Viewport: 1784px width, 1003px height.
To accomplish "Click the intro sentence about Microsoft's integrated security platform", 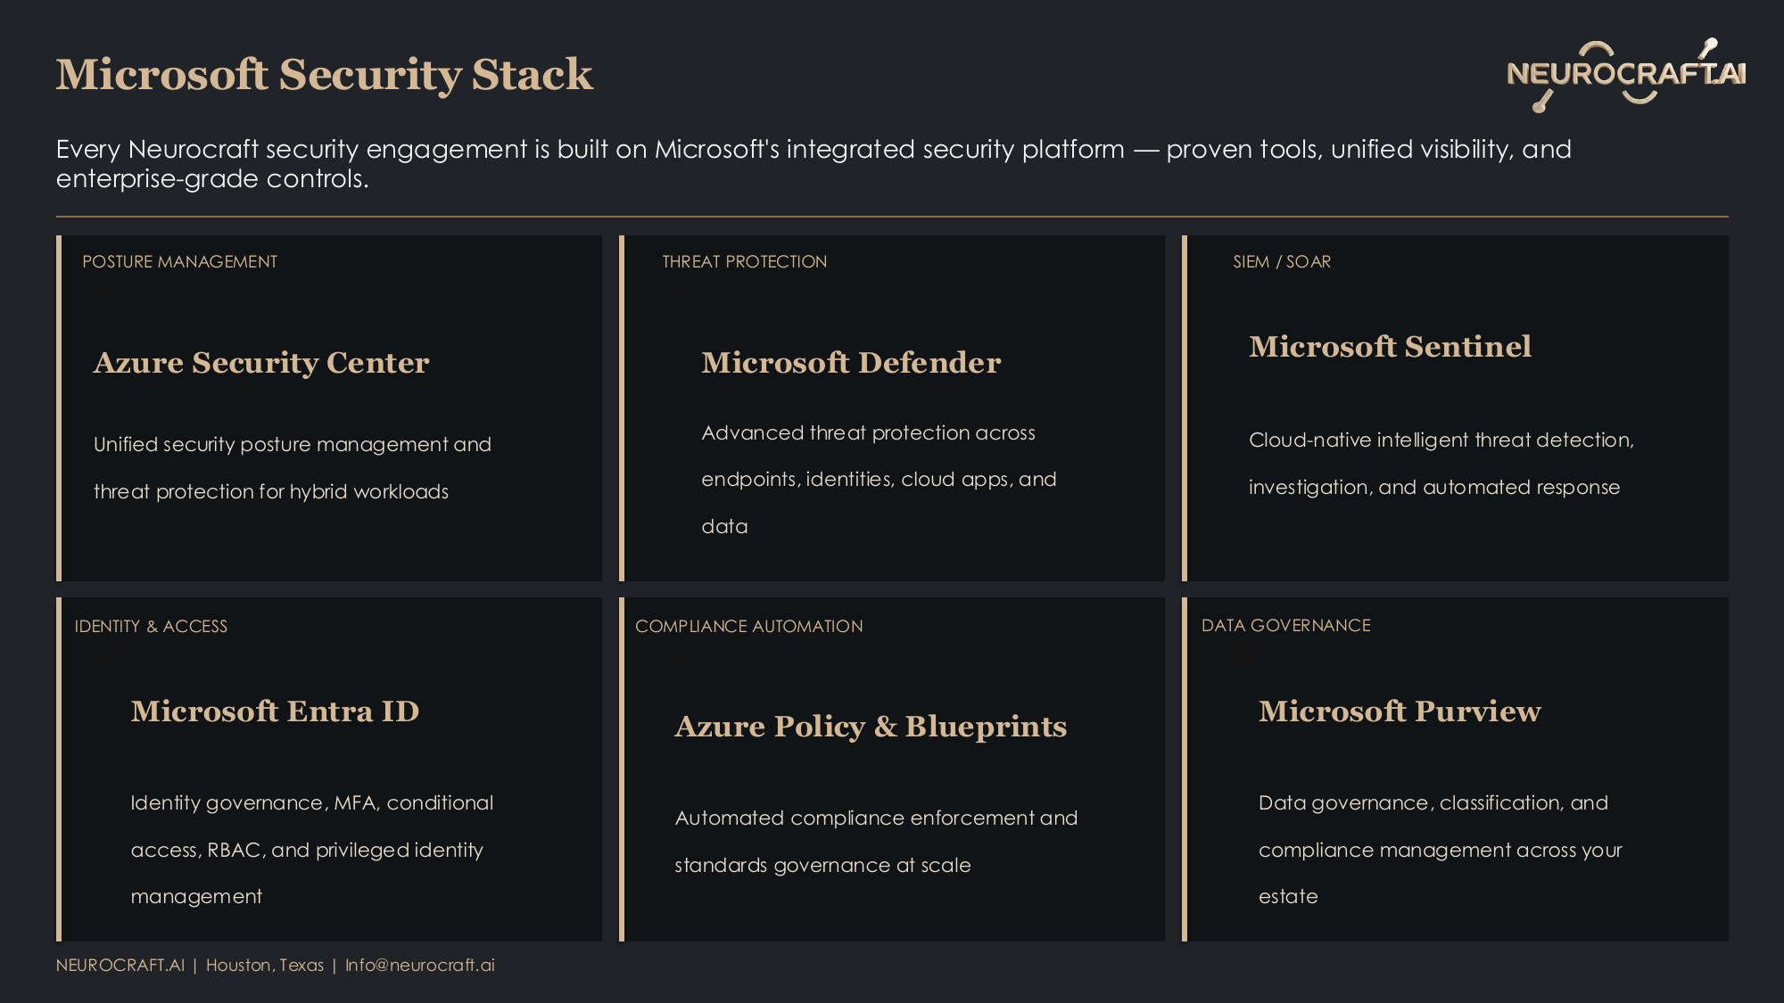I will tap(814, 163).
